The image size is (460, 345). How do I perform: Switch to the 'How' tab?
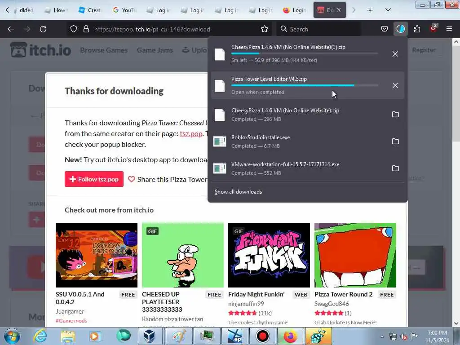56,10
